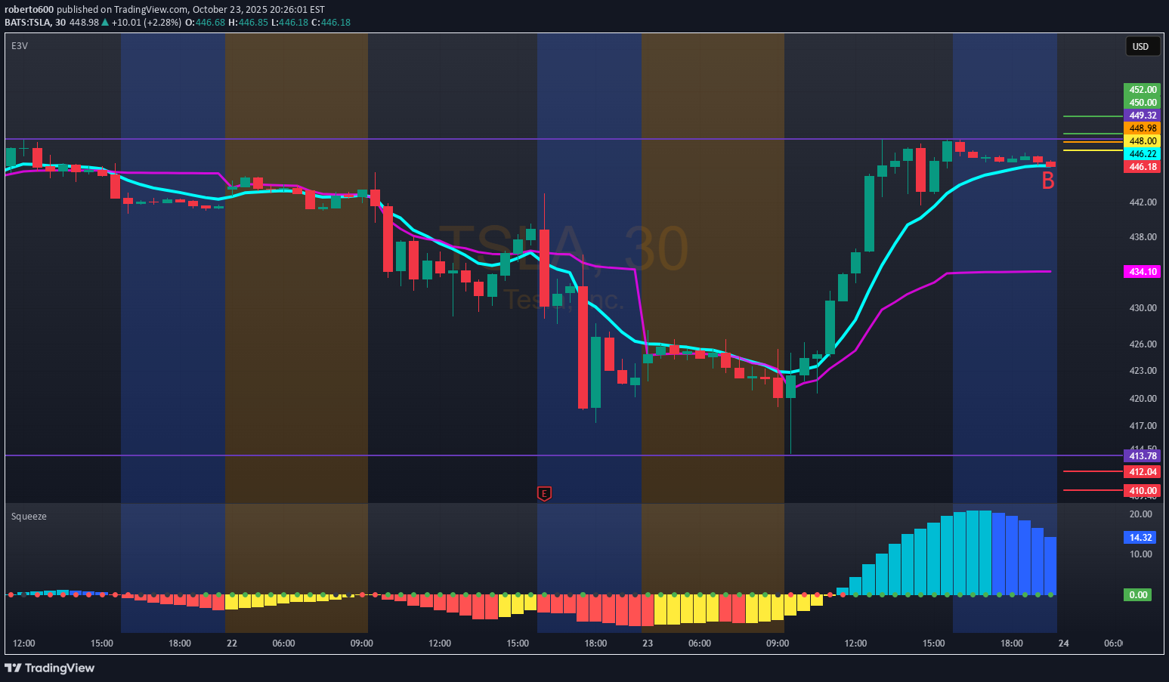Click the green 452.00 price level tag

coord(1142,90)
